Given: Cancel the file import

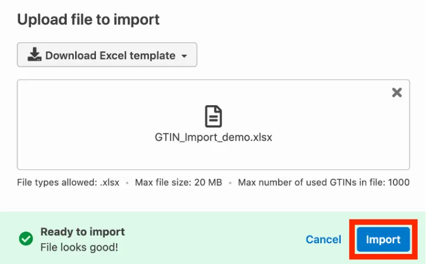Looking at the screenshot, I should tap(323, 239).
